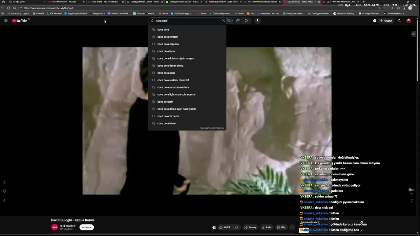Open the account avatar menu
The height and width of the screenshot is (236, 420).
coord(409,21)
